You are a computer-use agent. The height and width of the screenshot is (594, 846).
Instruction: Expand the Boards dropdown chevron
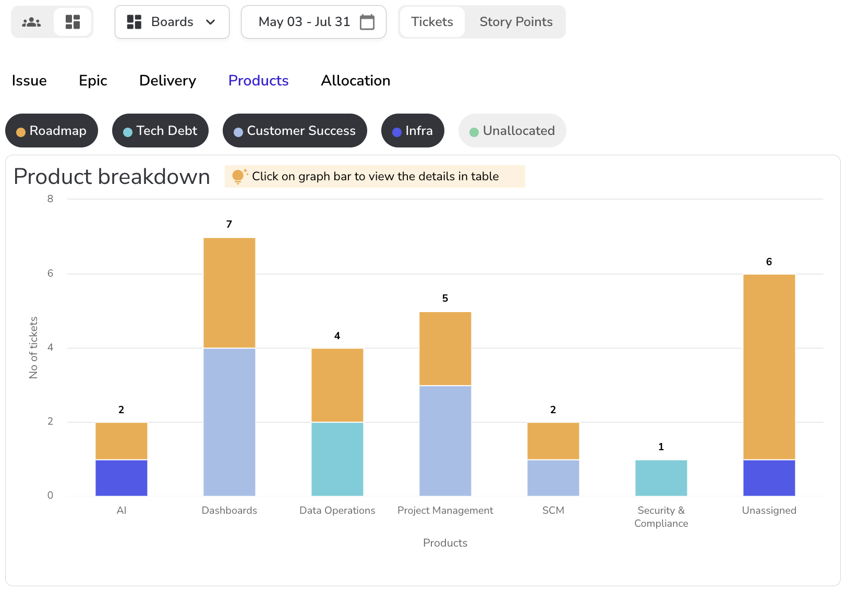tap(211, 22)
